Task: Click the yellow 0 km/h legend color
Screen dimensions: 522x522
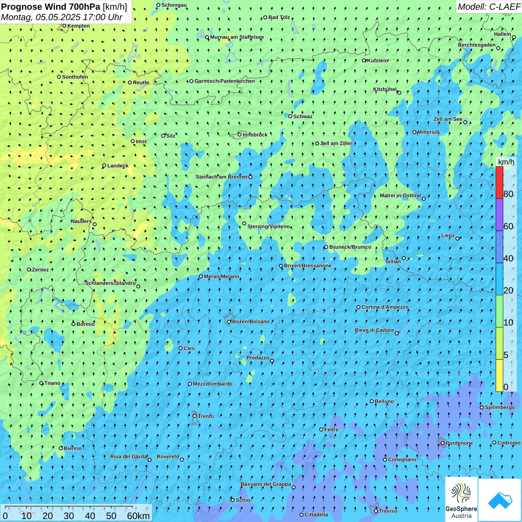Action: tap(499, 375)
